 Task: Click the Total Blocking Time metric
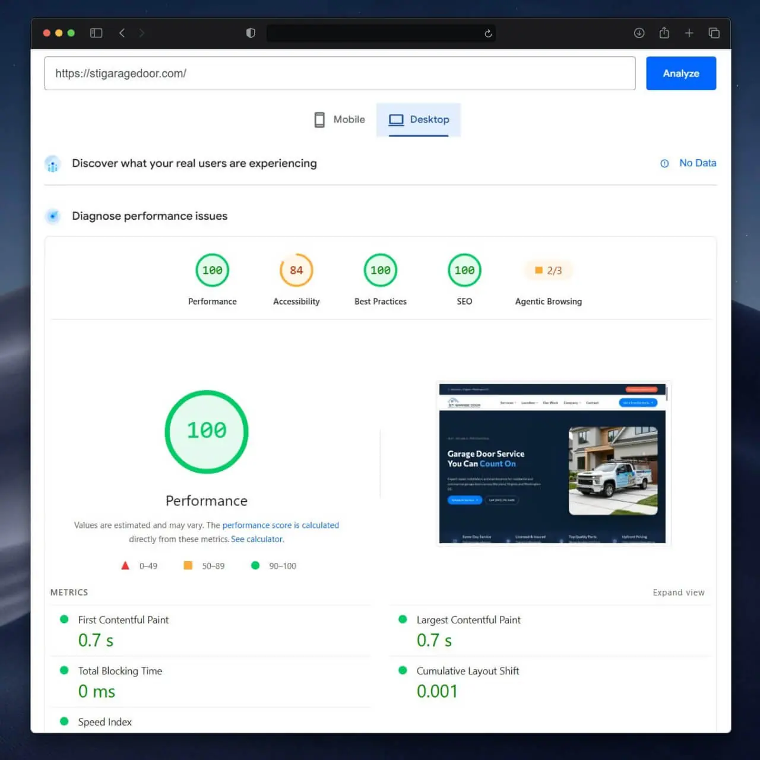click(x=120, y=671)
